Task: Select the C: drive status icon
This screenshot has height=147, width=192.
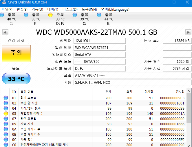Action: click(75, 15)
